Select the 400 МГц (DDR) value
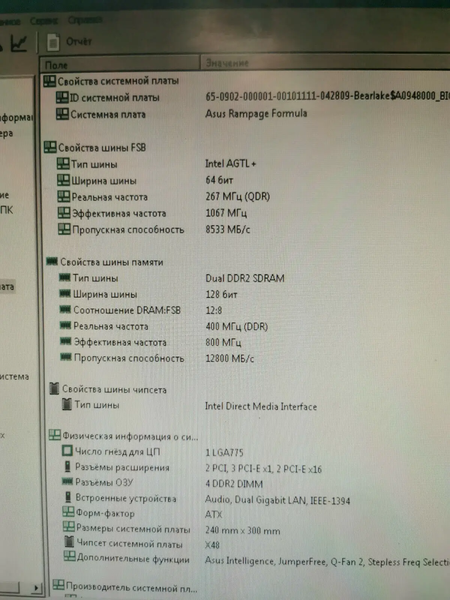Image resolution: width=450 pixels, height=600 pixels. tap(237, 326)
